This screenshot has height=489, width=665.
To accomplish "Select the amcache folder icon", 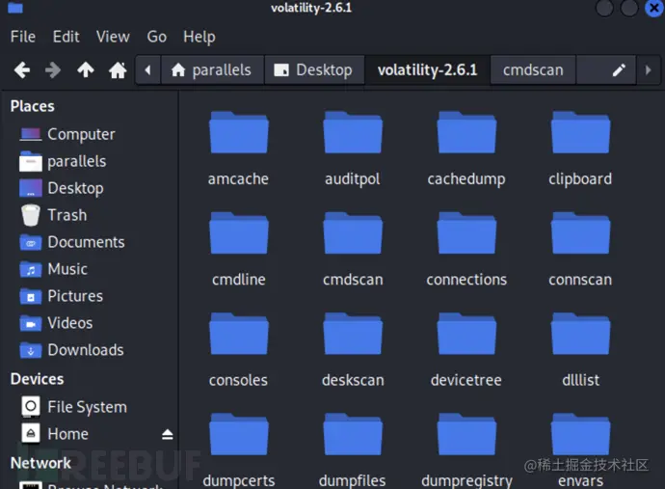I will 238,132.
